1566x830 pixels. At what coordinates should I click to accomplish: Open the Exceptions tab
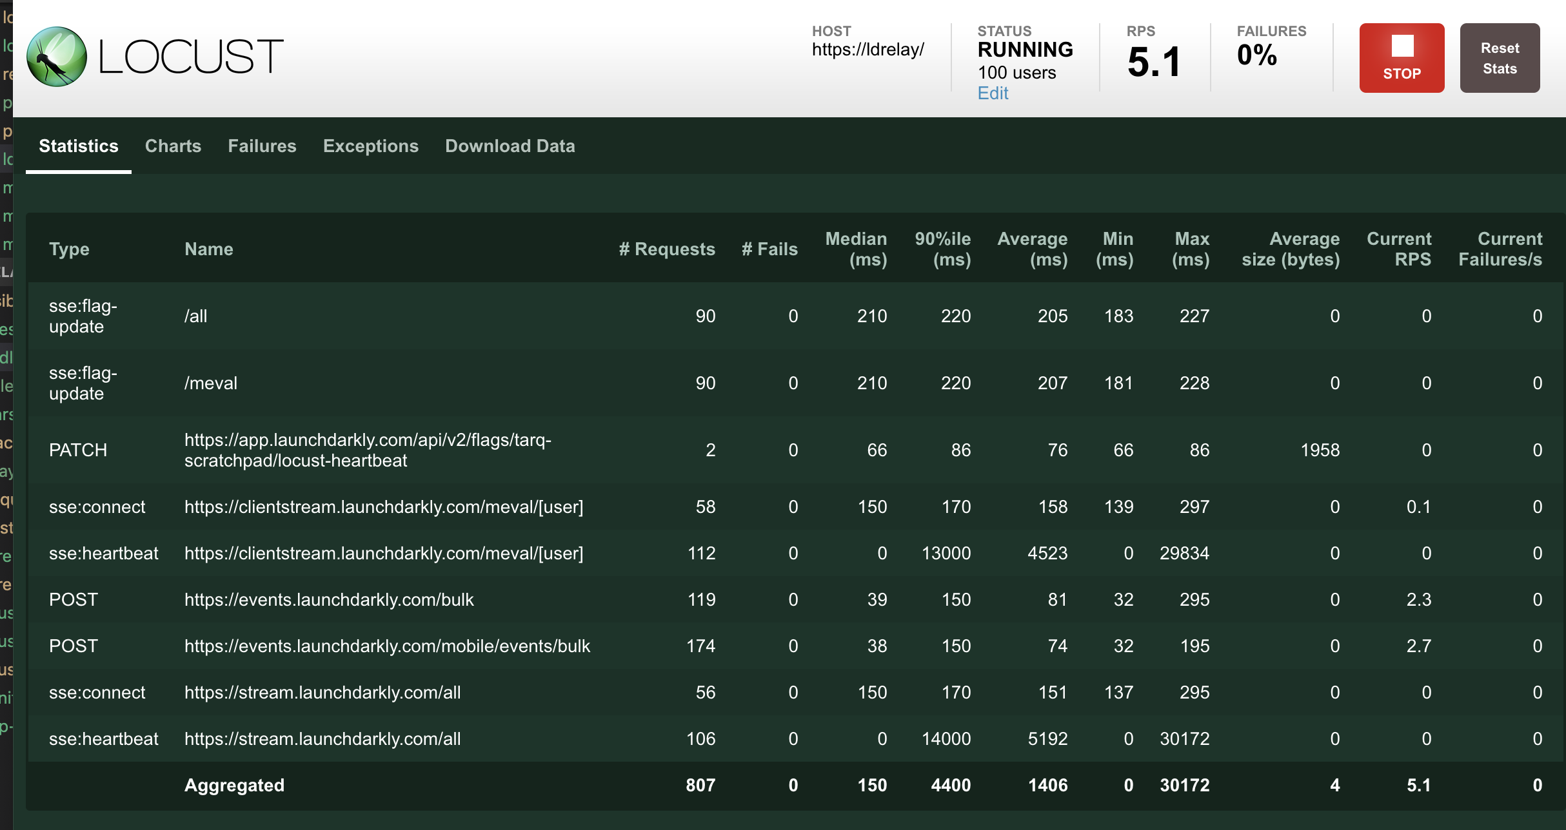point(371,146)
